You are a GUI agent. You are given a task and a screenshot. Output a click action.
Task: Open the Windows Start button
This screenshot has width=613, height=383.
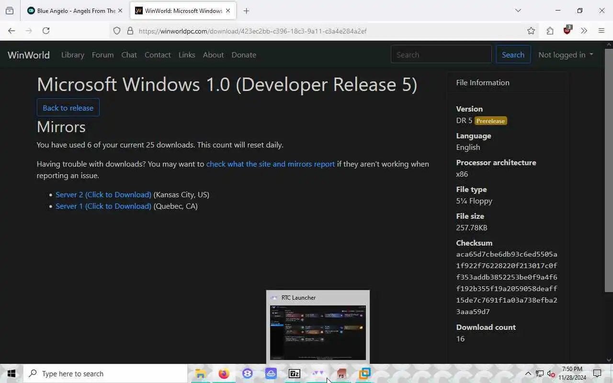[x=11, y=373]
